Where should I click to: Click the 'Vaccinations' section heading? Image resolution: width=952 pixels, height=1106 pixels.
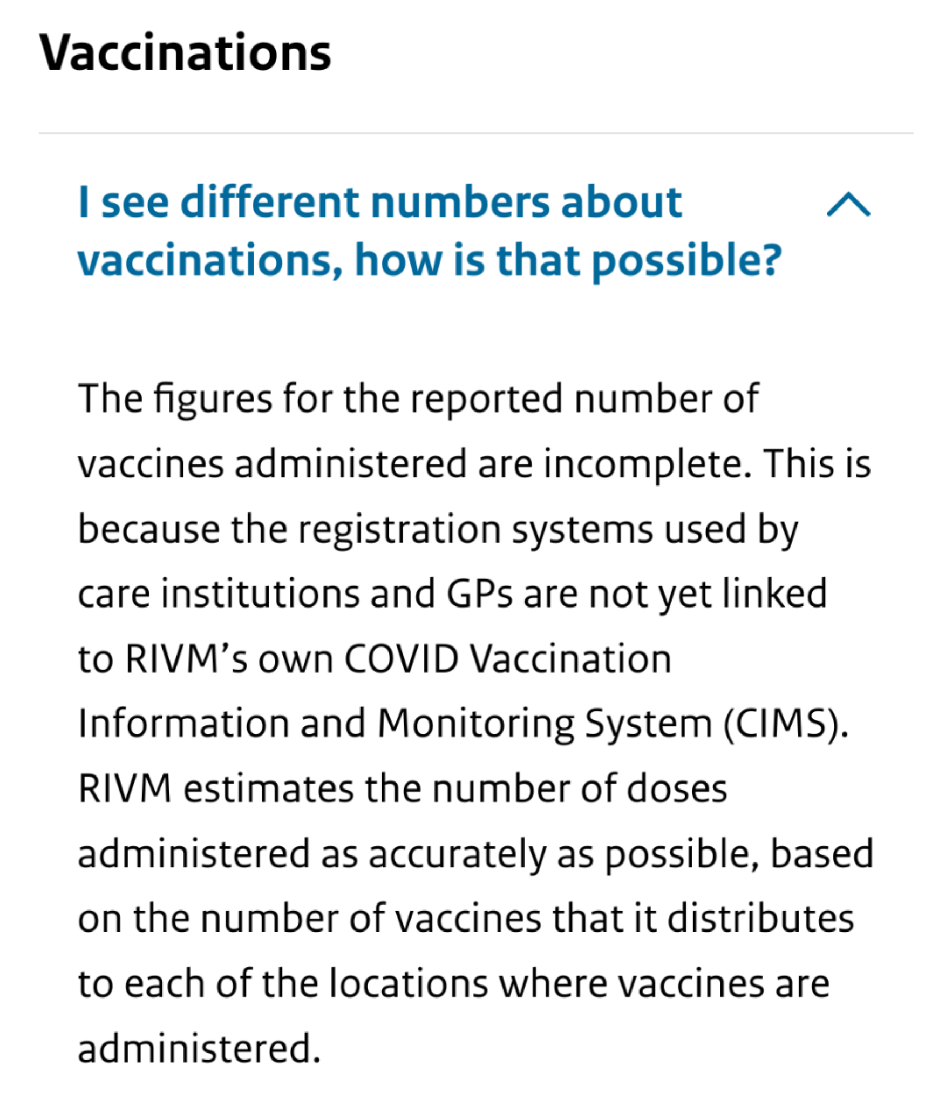(x=185, y=53)
